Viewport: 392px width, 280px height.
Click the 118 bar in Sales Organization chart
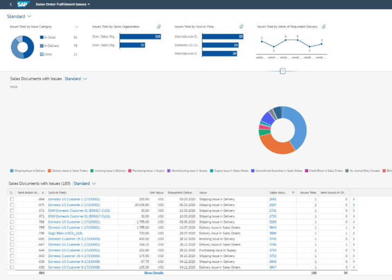point(140,37)
